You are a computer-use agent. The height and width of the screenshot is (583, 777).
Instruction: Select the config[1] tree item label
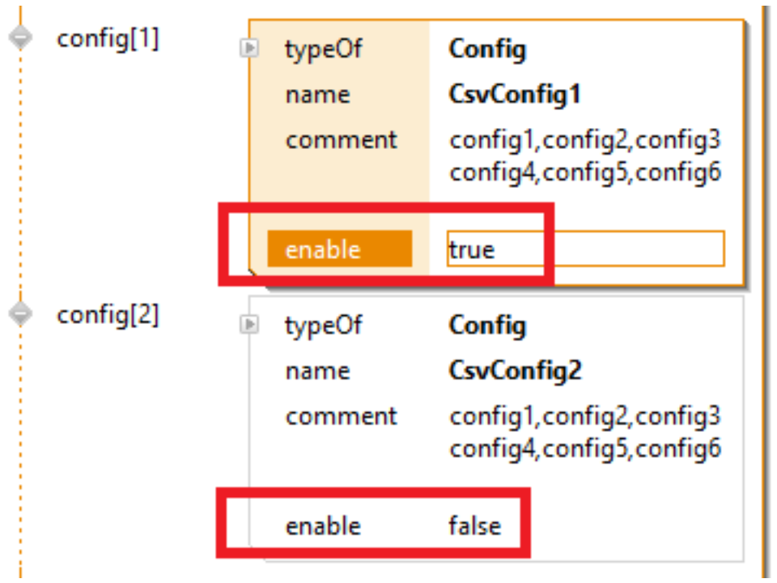(x=108, y=39)
